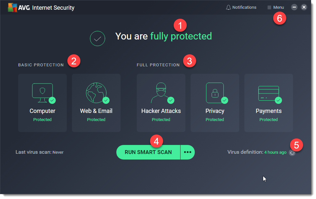
Task: Click the Computer monitor protection icon
Action: pyautogui.click(x=42, y=92)
